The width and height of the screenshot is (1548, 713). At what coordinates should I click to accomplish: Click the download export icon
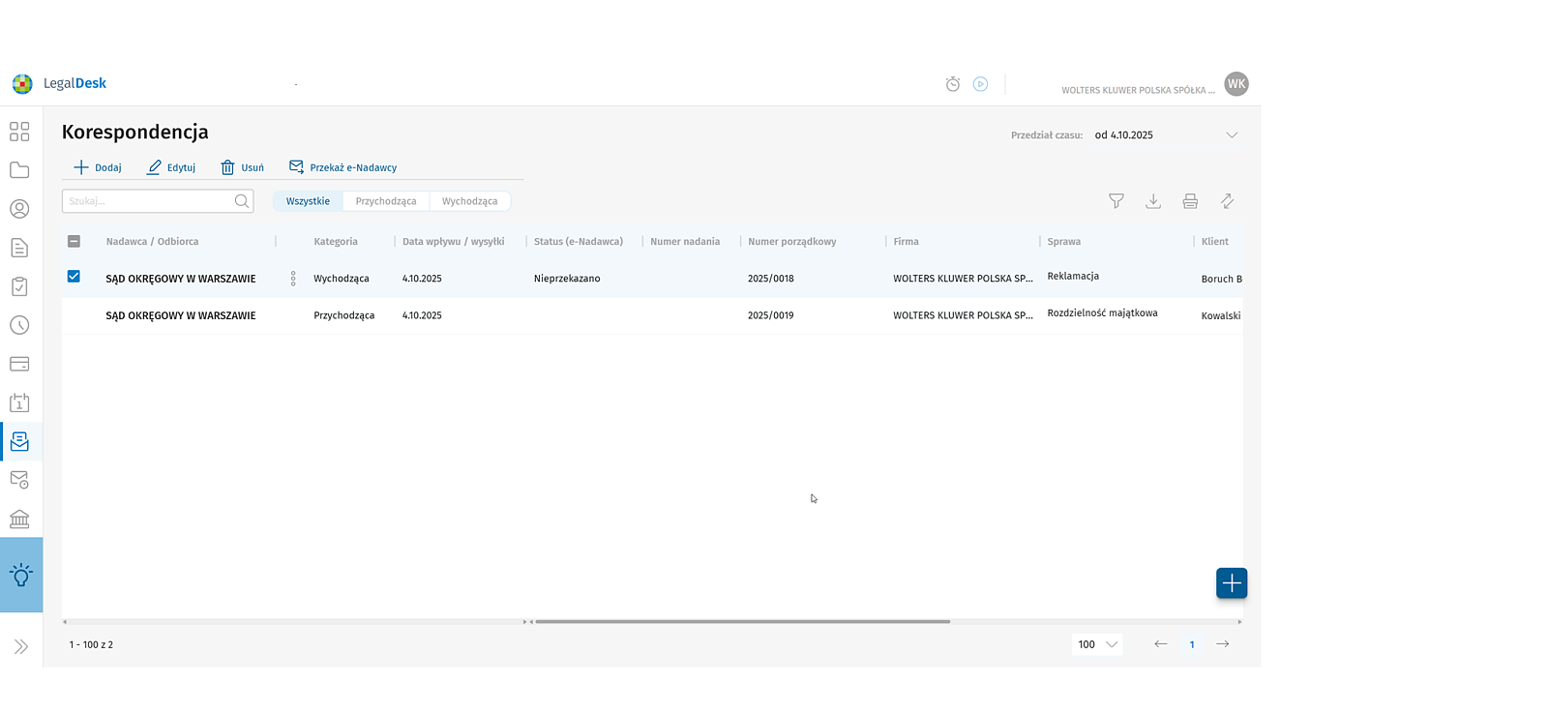[1153, 201]
